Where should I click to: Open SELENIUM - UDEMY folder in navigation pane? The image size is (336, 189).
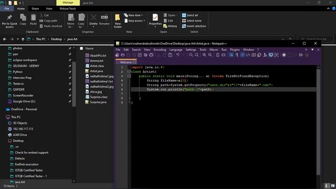pyautogui.click(x=24, y=66)
